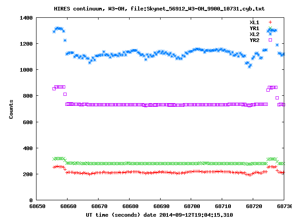Viewport: 292px width, 219px height.
Task: Click the y-axis tick label 800
Action: coord(28,96)
